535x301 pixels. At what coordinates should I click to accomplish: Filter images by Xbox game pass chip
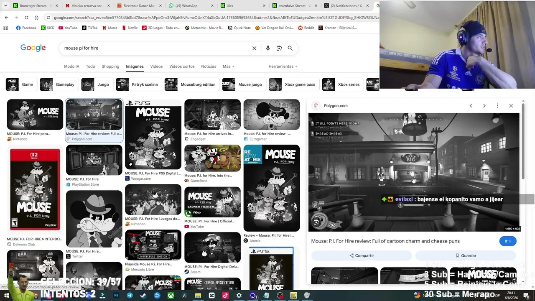click(x=294, y=84)
